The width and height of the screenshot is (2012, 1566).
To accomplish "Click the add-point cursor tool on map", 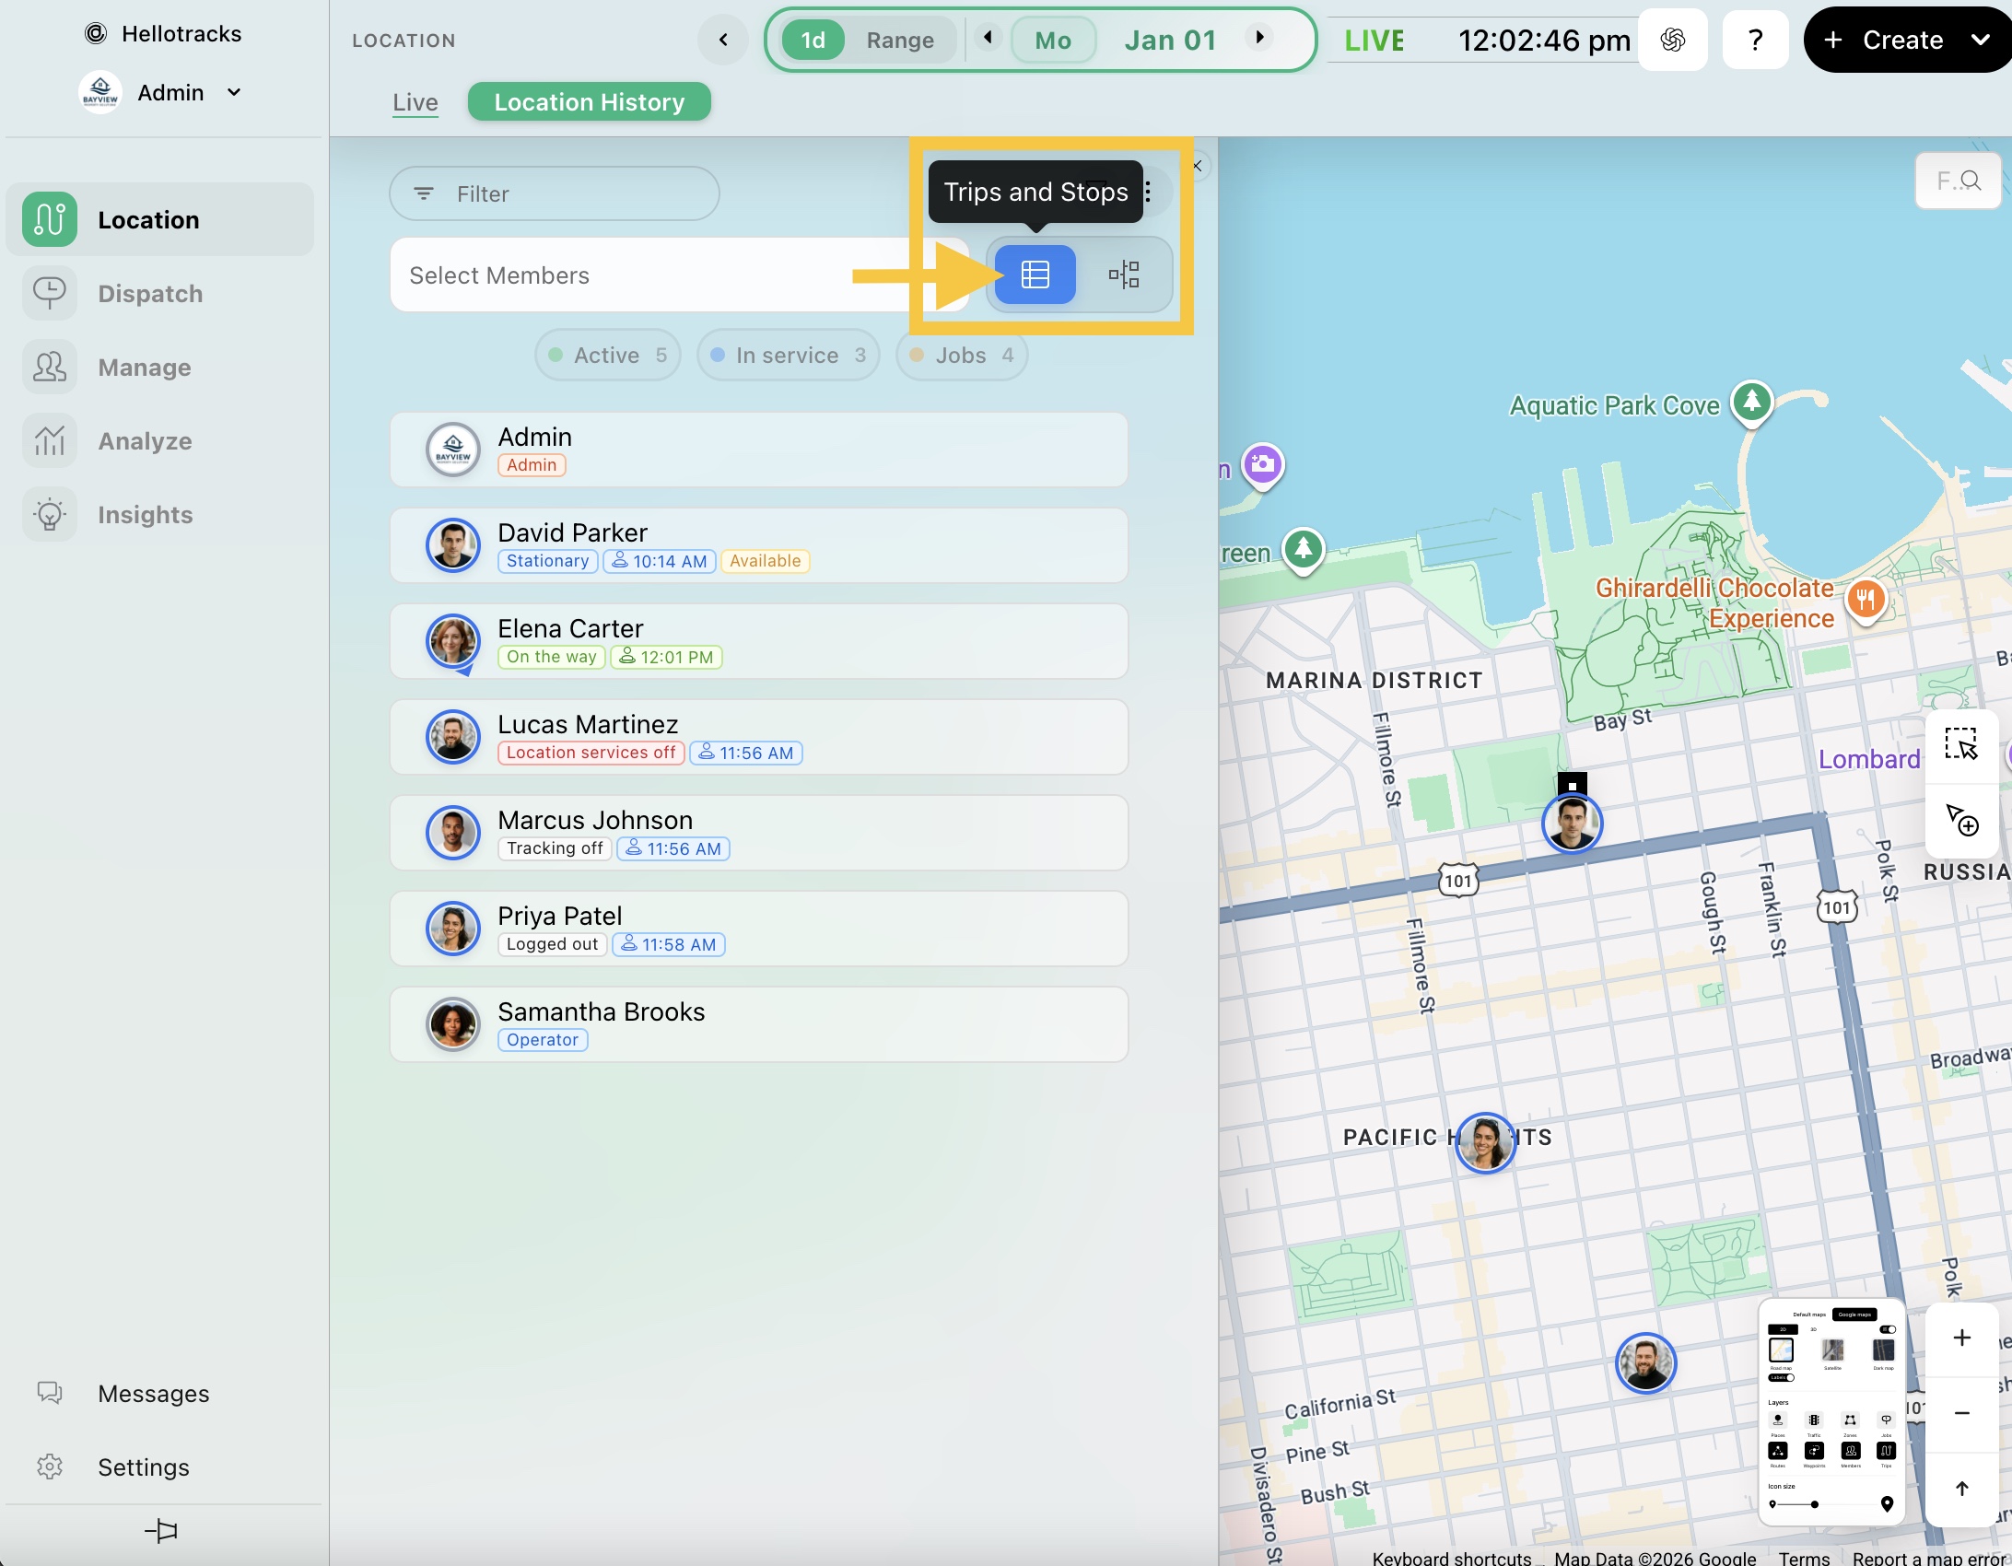I will pos(1960,819).
